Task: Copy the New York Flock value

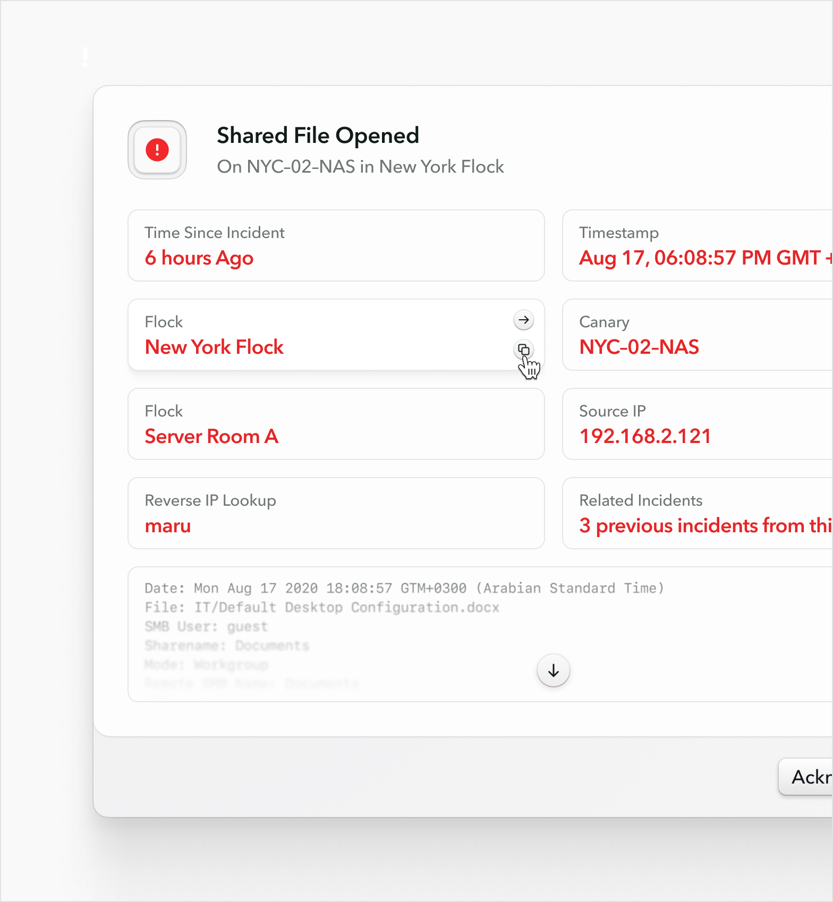Action: [x=524, y=350]
